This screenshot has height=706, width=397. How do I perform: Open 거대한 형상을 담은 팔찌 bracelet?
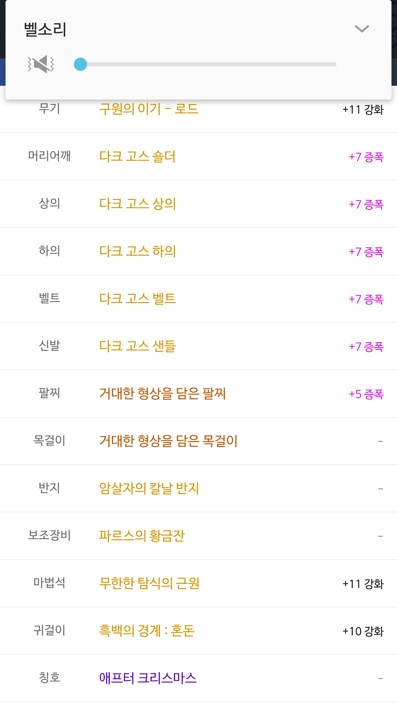(x=162, y=394)
